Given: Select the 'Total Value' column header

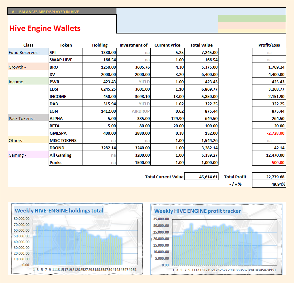Looking at the screenshot, I should point(201,45).
